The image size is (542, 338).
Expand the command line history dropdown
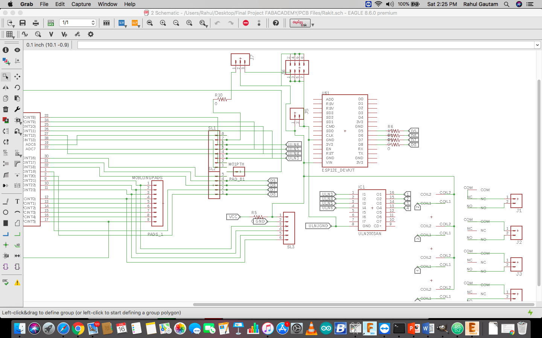click(x=537, y=45)
